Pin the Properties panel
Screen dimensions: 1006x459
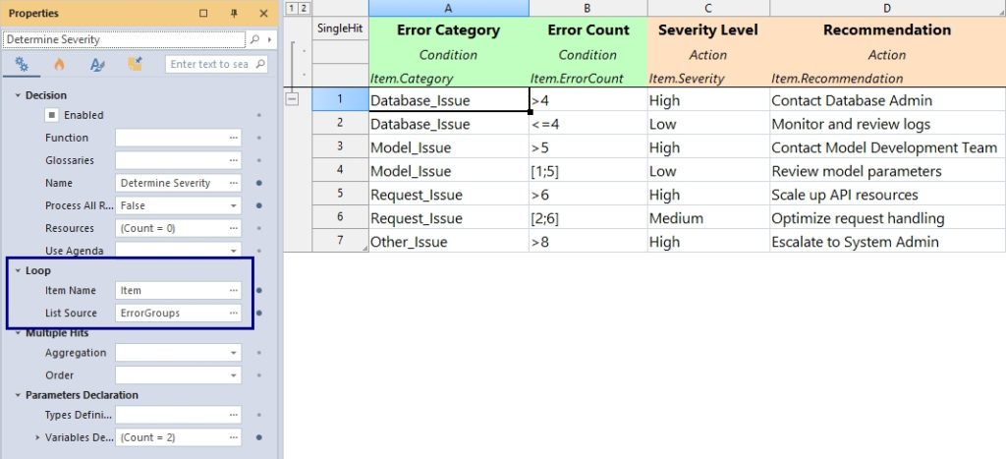(x=234, y=14)
